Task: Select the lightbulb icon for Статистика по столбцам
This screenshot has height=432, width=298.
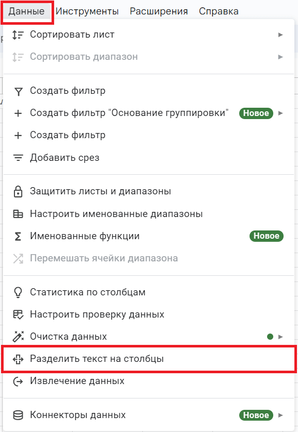Action: point(19,292)
